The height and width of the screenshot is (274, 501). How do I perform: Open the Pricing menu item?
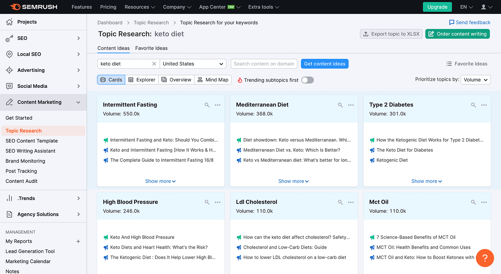coord(108,7)
